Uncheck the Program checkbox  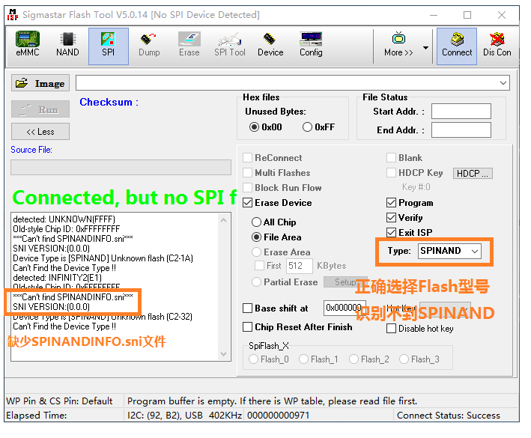point(391,203)
